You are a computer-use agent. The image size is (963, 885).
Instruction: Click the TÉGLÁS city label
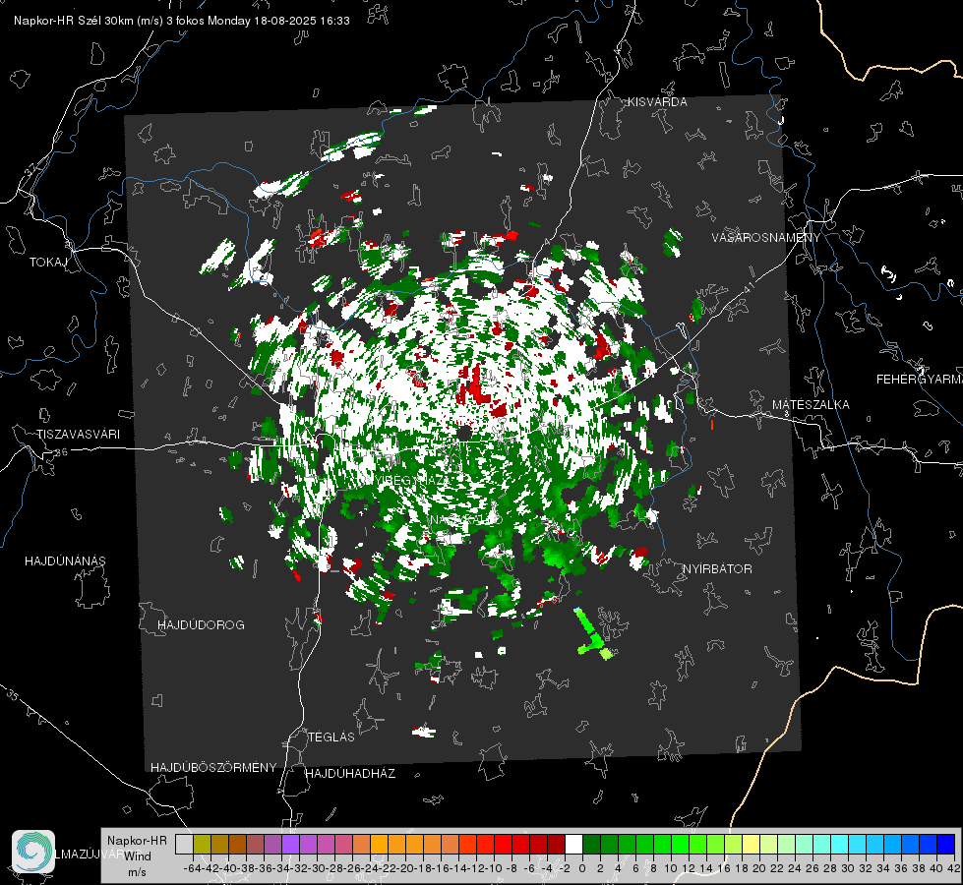(x=331, y=737)
